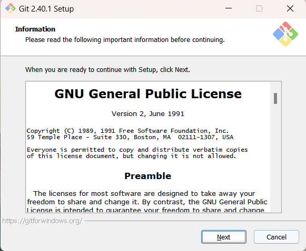
Task: Click the large Git logo in the header
Action: coord(285,34)
